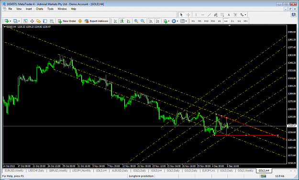Open the Templates icon
Screen dimensions: 299x180
[182, 21]
